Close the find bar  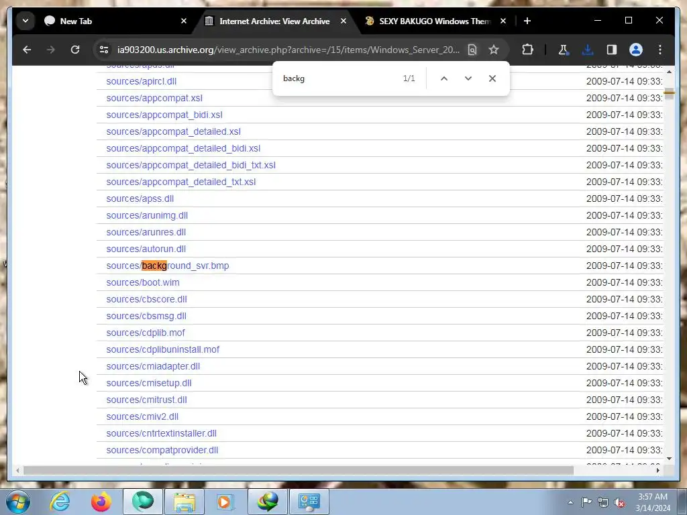tap(492, 78)
